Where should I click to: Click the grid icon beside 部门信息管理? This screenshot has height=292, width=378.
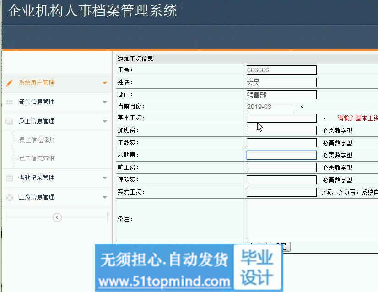pos(10,102)
